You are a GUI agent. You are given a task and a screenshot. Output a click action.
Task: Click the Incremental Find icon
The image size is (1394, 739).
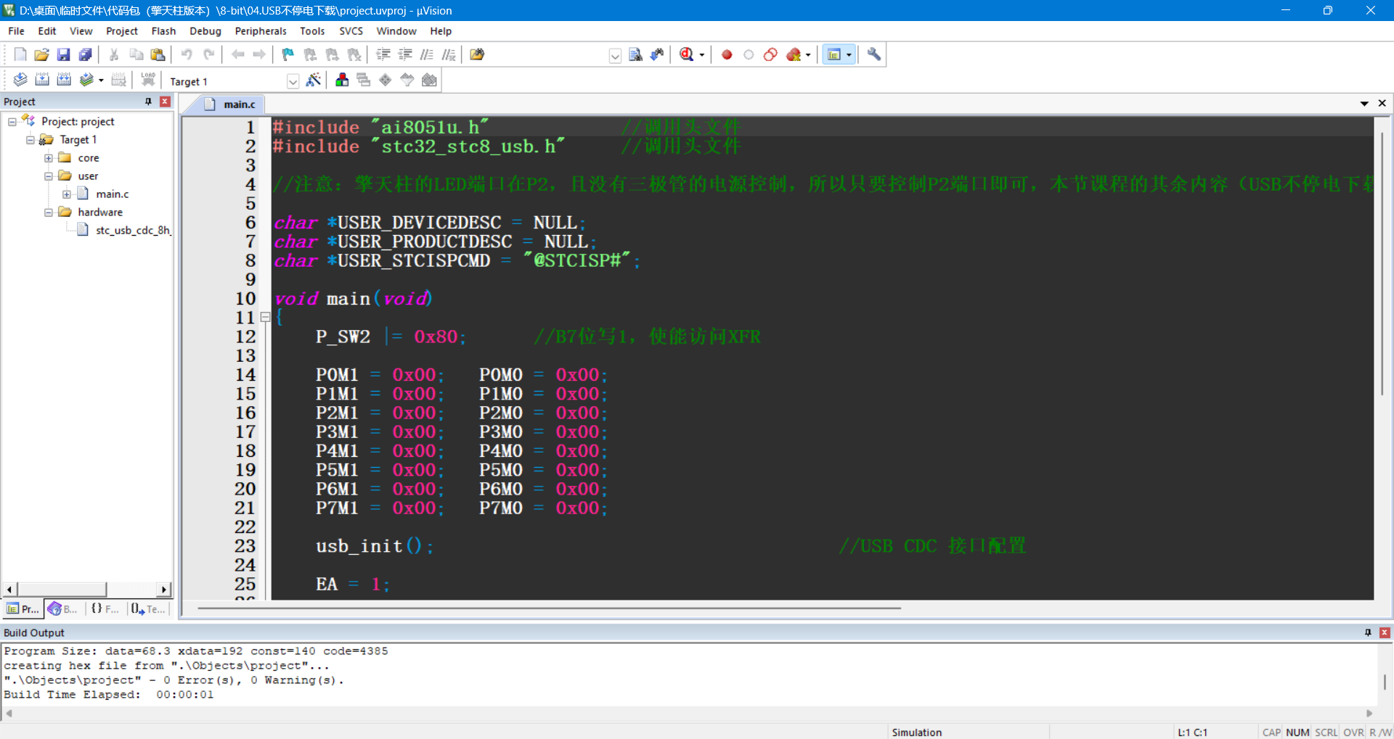(657, 54)
